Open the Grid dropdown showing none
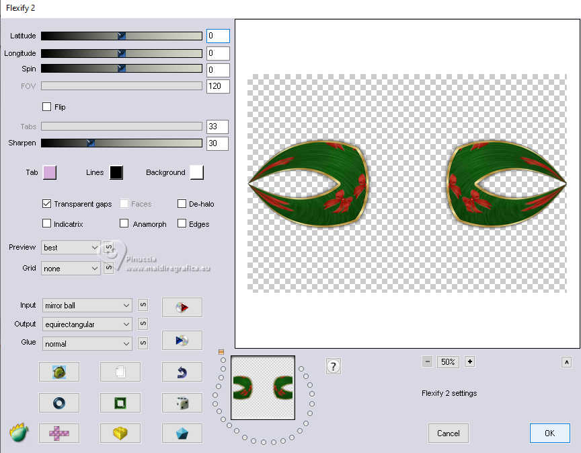The width and height of the screenshot is (581, 453). point(71,269)
